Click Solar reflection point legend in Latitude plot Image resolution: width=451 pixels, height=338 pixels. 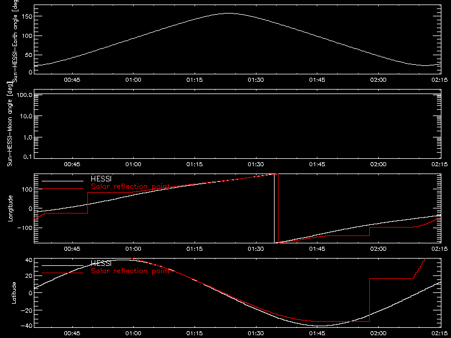click(130, 271)
